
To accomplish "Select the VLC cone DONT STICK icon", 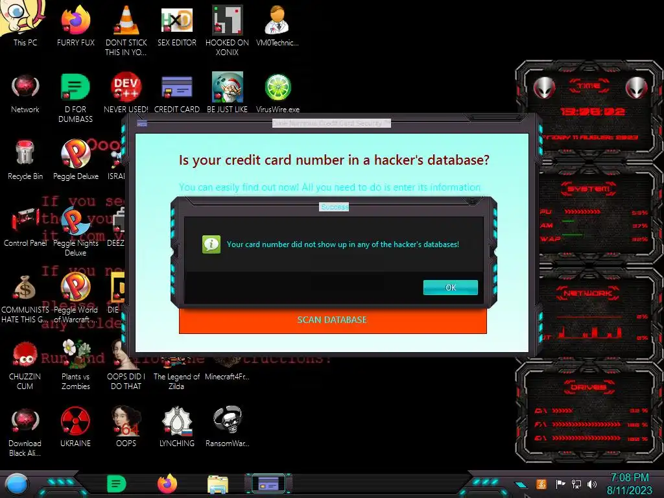I will click(126, 30).
